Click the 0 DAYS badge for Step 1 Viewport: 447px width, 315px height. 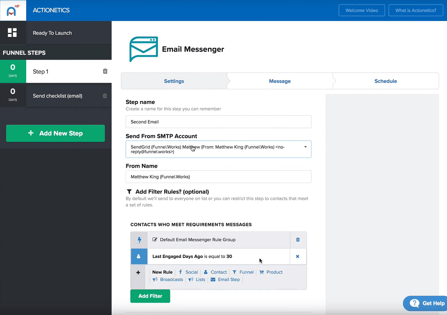click(x=13, y=72)
